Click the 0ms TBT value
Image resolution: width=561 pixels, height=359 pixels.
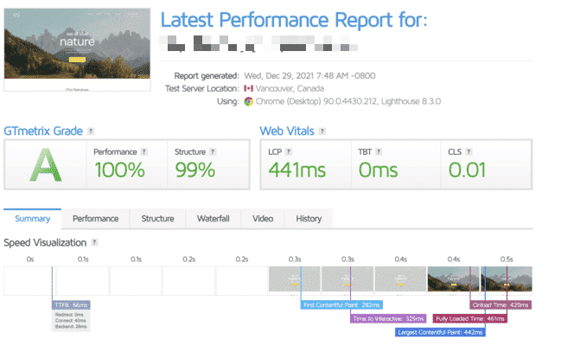[378, 170]
